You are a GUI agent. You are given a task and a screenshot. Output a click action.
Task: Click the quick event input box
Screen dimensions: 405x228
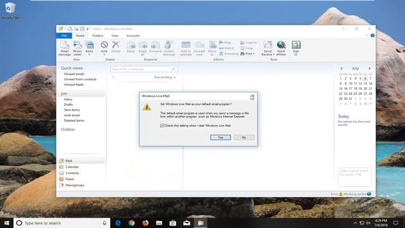[x=354, y=177]
